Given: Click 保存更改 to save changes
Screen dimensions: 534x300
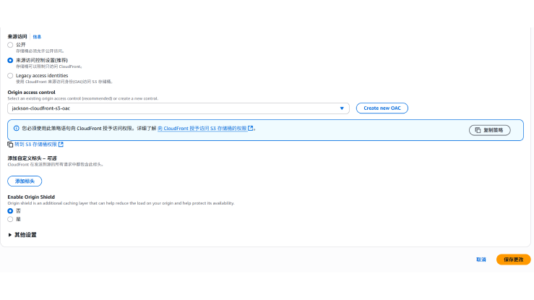Looking at the screenshot, I should click(x=513, y=259).
